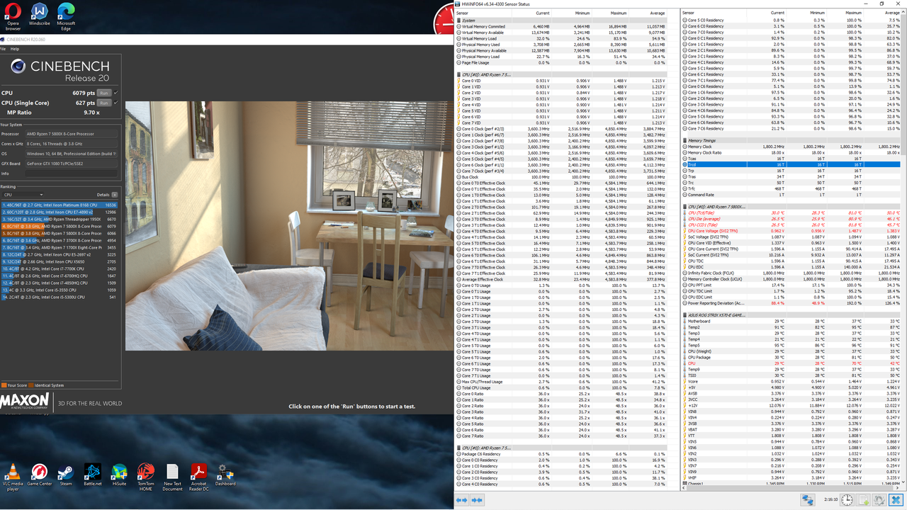
Task: Launch VLC media player from the desktop
Action: [13, 478]
